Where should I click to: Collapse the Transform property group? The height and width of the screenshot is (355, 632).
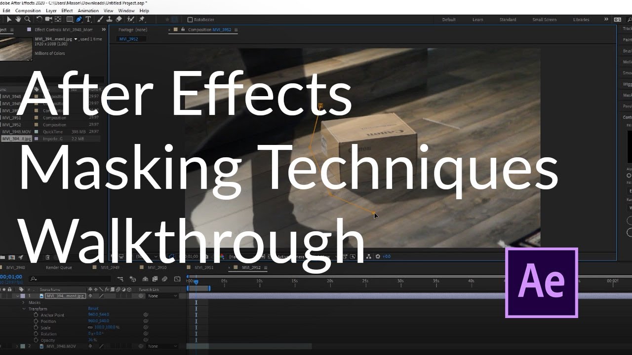(x=24, y=309)
